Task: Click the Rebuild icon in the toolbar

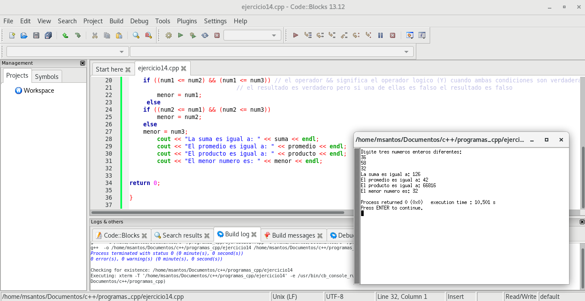Action: pyautogui.click(x=205, y=35)
